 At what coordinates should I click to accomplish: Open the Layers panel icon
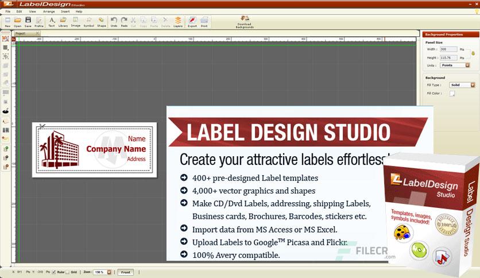178,22
